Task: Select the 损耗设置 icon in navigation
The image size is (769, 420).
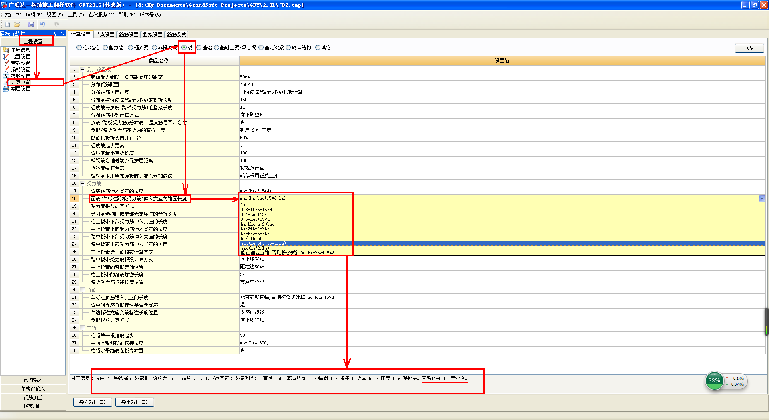Action: coord(6,69)
